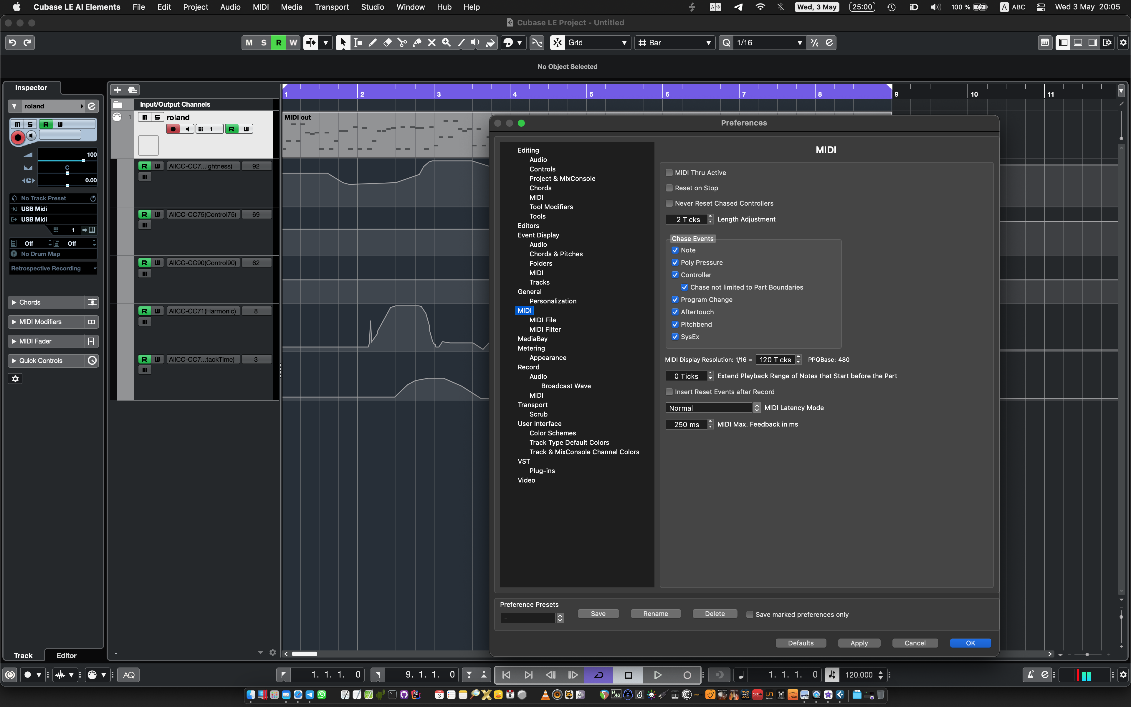
Task: Click the Defaults button
Action: coord(801,643)
